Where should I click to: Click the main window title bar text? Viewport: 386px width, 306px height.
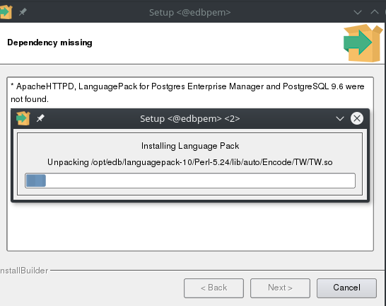pos(189,12)
